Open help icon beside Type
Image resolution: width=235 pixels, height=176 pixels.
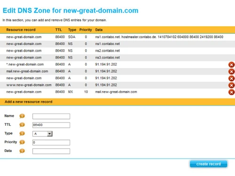coord(22,133)
